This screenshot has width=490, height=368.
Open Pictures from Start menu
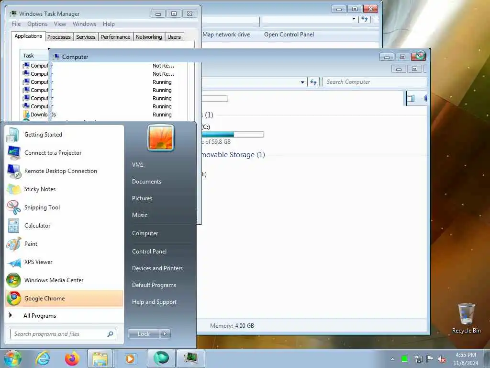click(142, 198)
